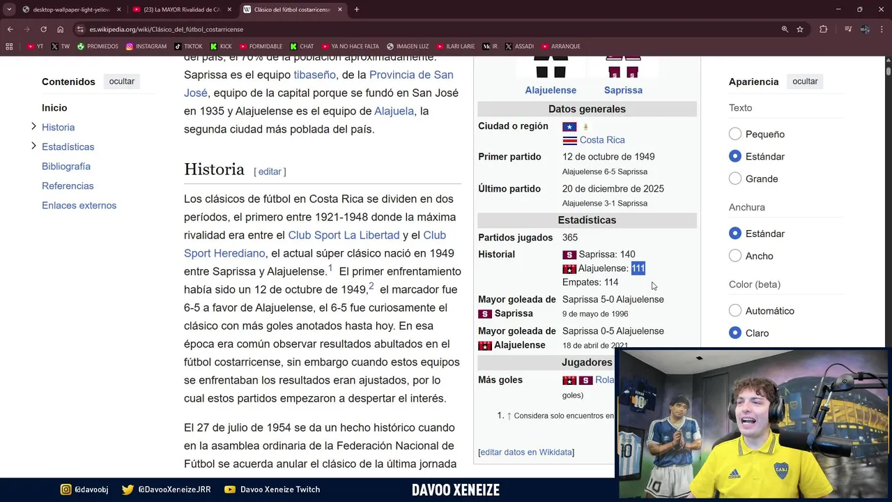Viewport: 892px width, 502px height.
Task: Open the browser extensions puzzle icon
Action: pyautogui.click(x=824, y=29)
